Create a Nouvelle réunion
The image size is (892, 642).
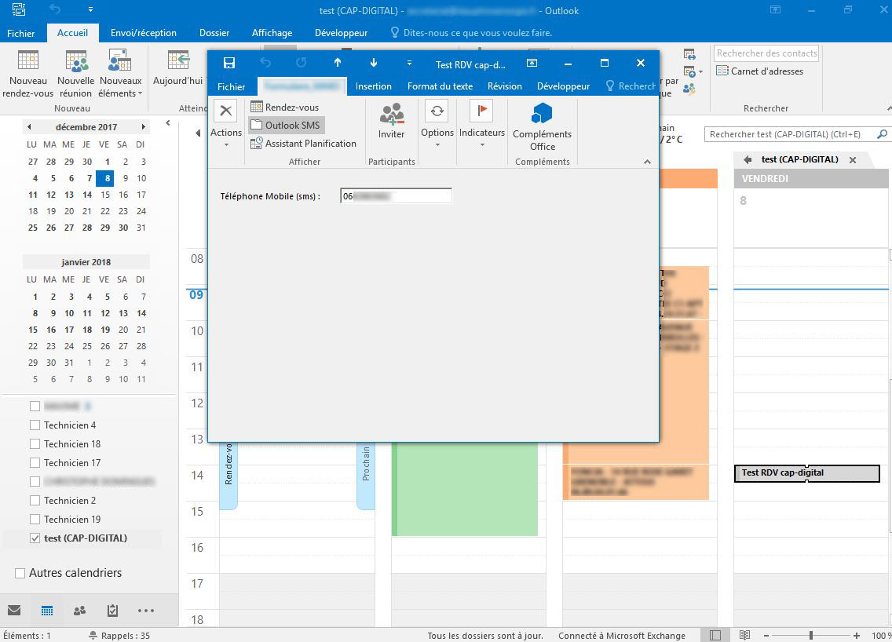tap(75, 74)
